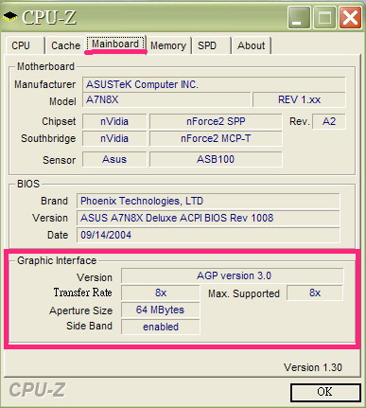Click the AGP version 3.0 field
The width and height of the screenshot is (366, 408).
(233, 275)
